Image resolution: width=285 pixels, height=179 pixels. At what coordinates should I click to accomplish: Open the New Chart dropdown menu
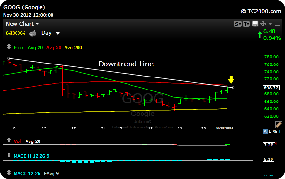pyautogui.click(x=22, y=24)
